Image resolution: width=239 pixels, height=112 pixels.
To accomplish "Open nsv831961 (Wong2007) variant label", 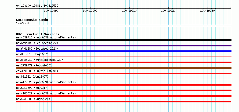I will pos(32,54).
